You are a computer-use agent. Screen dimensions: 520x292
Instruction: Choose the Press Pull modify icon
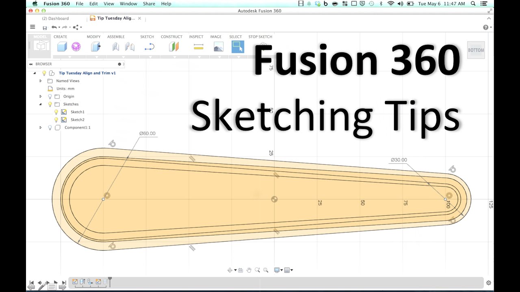coord(95,47)
